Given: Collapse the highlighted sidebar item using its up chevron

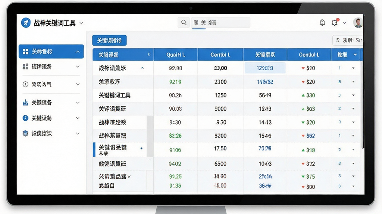Looking at the screenshot, I should pyautogui.click(x=78, y=51).
